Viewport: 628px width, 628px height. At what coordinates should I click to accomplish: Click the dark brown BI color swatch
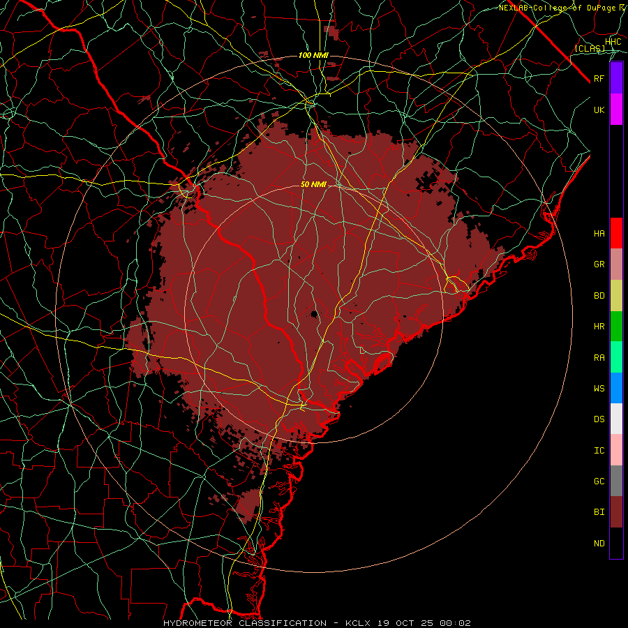[616, 512]
